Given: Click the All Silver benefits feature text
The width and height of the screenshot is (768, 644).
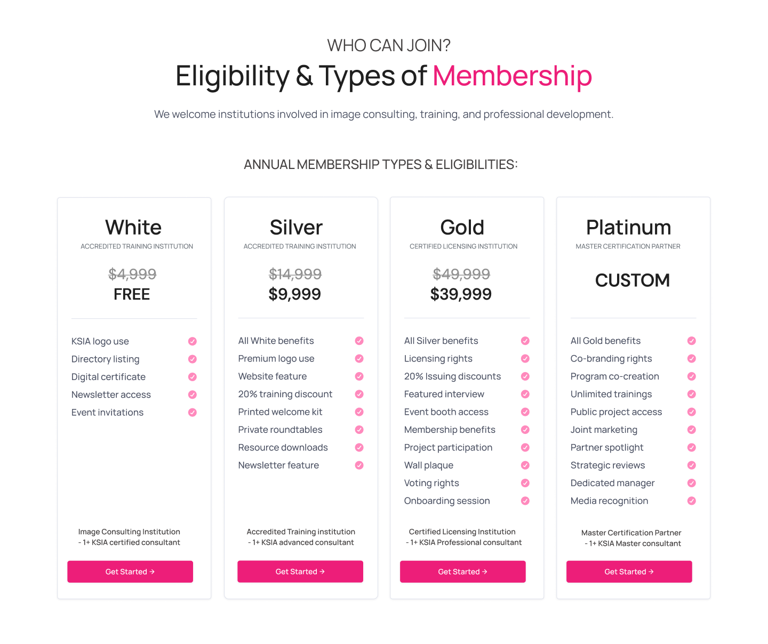Looking at the screenshot, I should pos(441,341).
